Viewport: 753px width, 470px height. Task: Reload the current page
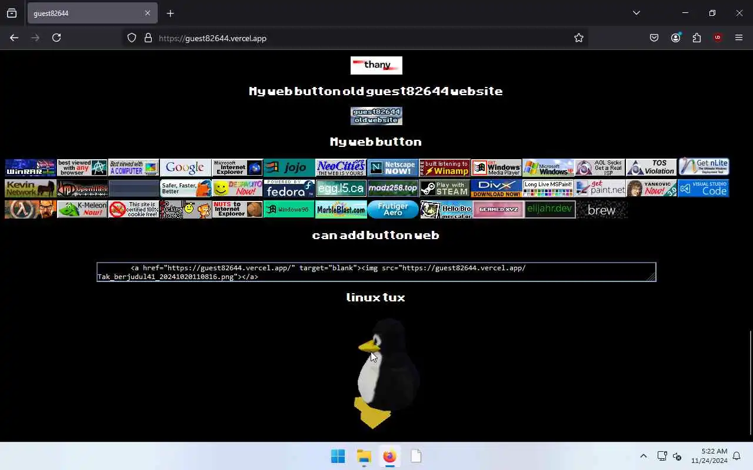pyautogui.click(x=56, y=38)
